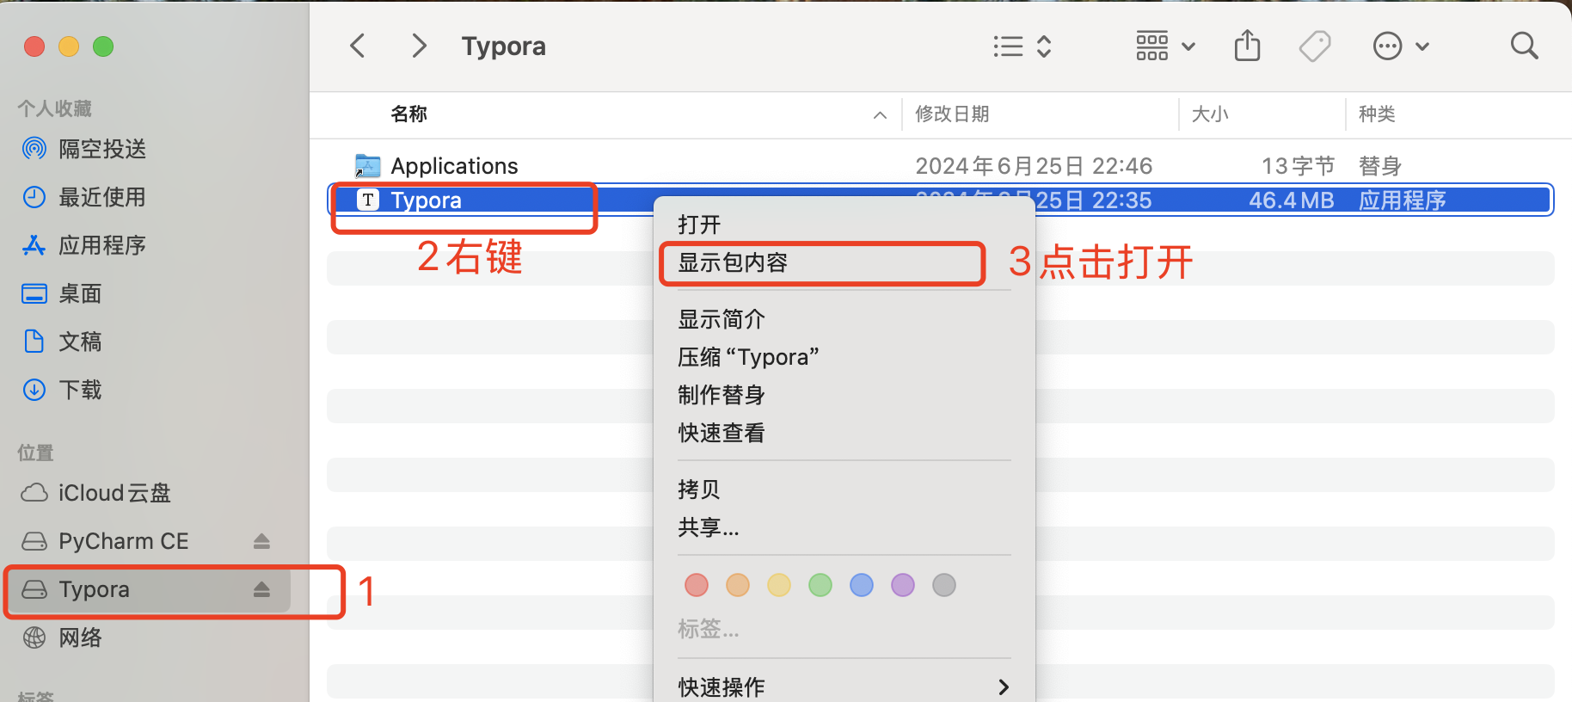This screenshot has height=702, width=1572.
Task: Apply the orange tag color
Action: click(738, 585)
